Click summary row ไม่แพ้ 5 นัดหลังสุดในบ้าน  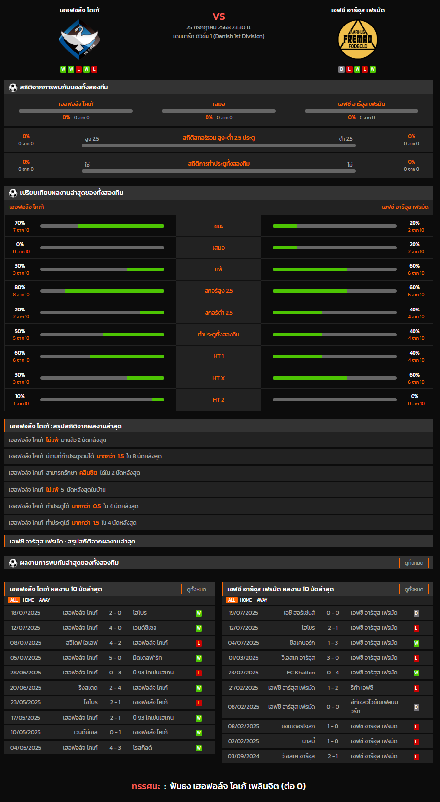coord(219,490)
